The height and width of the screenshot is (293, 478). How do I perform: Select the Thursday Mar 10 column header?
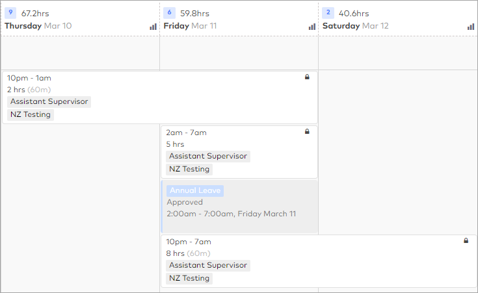click(38, 26)
